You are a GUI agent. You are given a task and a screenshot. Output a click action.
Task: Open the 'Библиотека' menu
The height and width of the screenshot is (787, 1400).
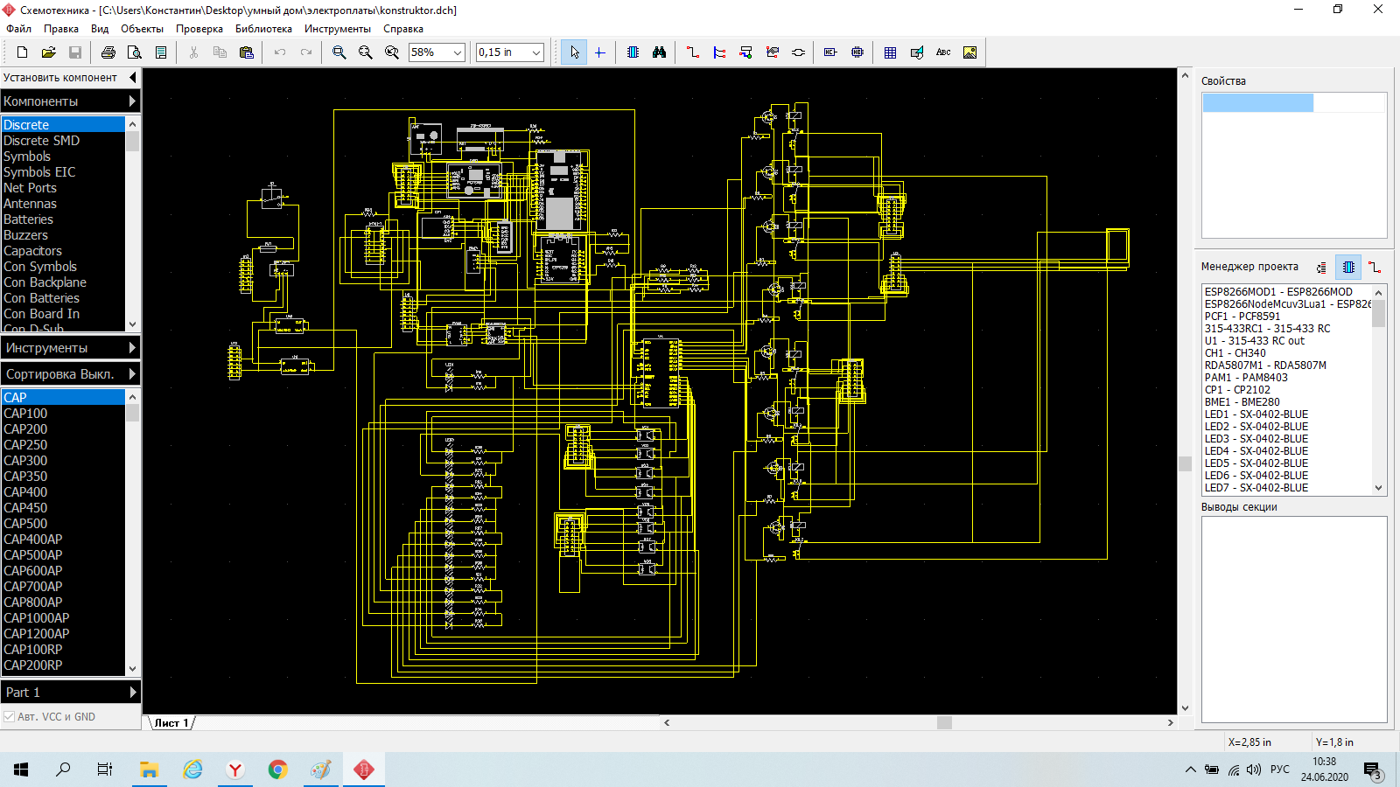[263, 29]
